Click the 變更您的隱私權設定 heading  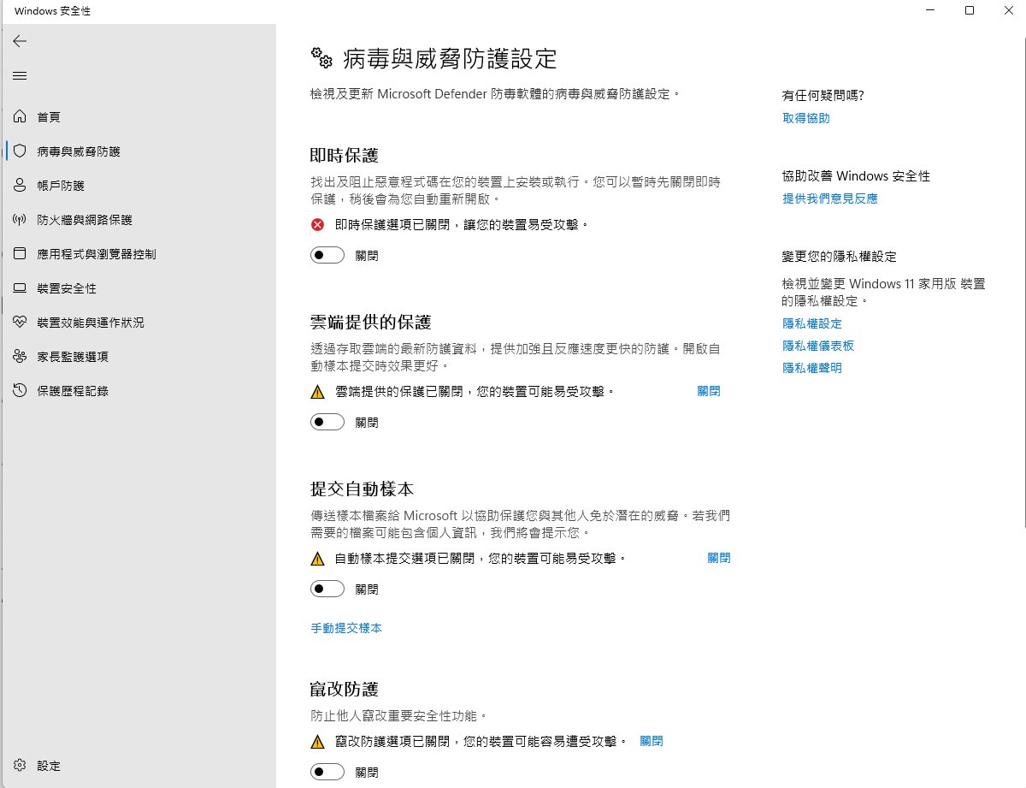[839, 257]
